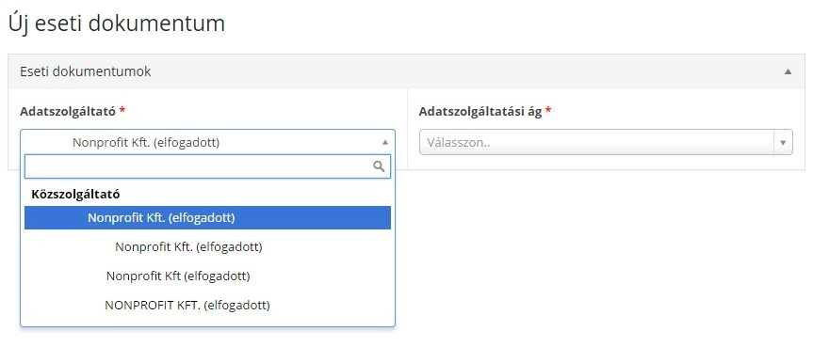
Task: Close the Adatszolgáltató dropdown via its arrow
Action: pyautogui.click(x=384, y=142)
